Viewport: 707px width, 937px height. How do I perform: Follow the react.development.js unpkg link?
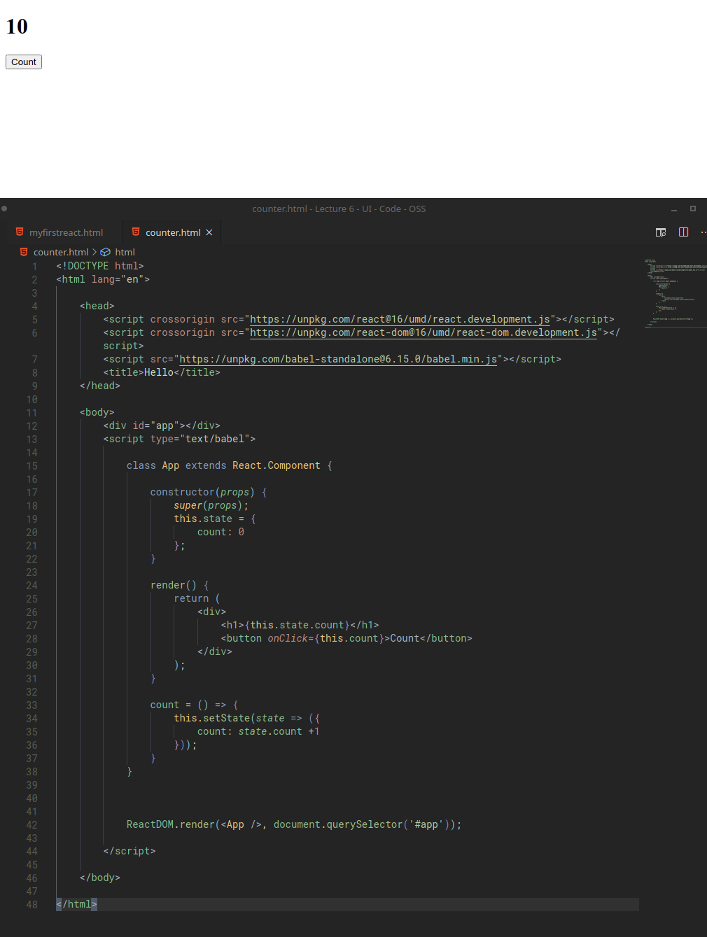(x=400, y=319)
